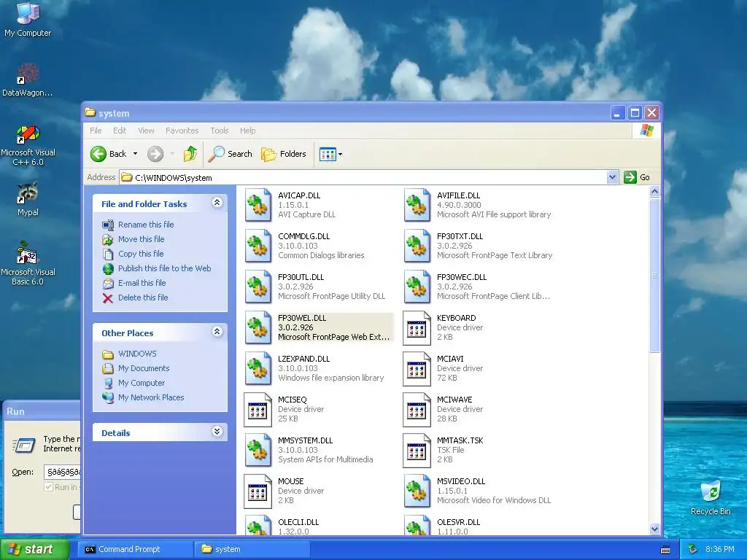Click the scroll up arrow

click(654, 192)
